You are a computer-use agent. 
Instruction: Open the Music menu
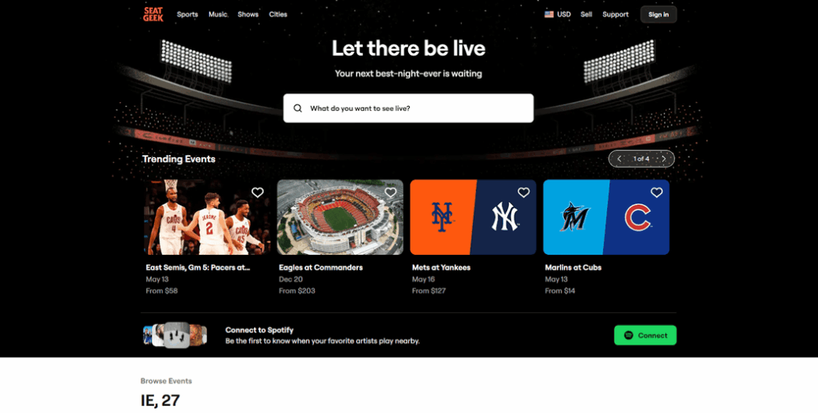tap(218, 14)
